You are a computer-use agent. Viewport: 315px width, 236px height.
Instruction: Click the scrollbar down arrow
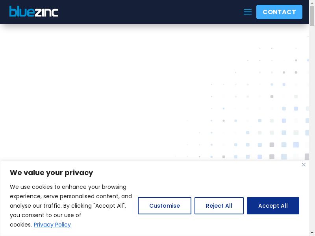click(312, 233)
